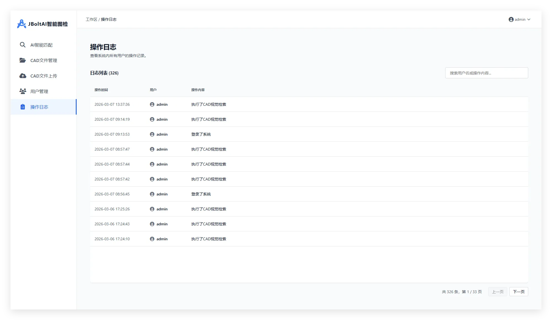Click the 工作区 breadcrumb link

[x=91, y=19]
